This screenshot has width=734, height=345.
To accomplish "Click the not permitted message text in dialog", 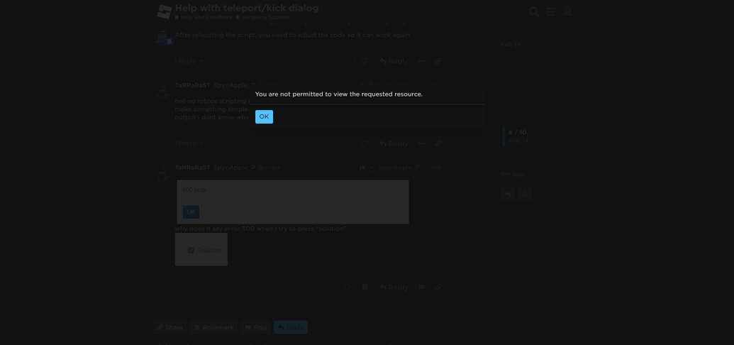I will (339, 94).
